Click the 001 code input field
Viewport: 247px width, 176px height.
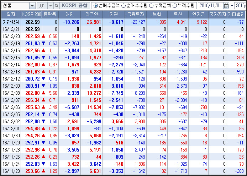click(42, 6)
